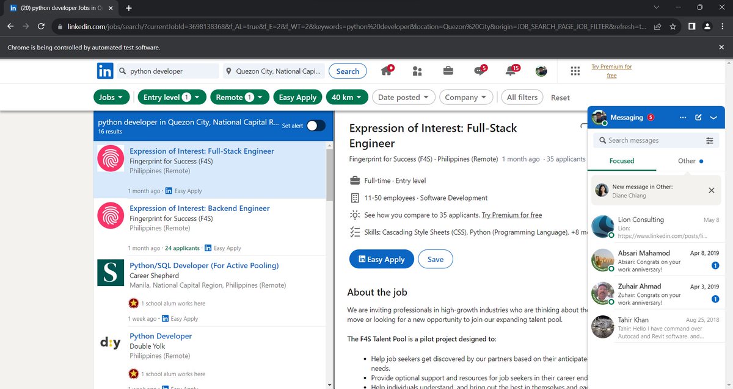
Task: Share this page from address bar
Action: [657, 27]
